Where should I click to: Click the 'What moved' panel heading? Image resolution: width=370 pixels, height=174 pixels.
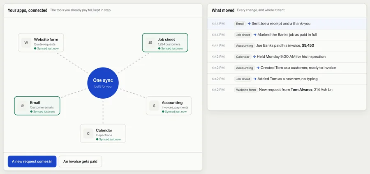click(x=223, y=10)
